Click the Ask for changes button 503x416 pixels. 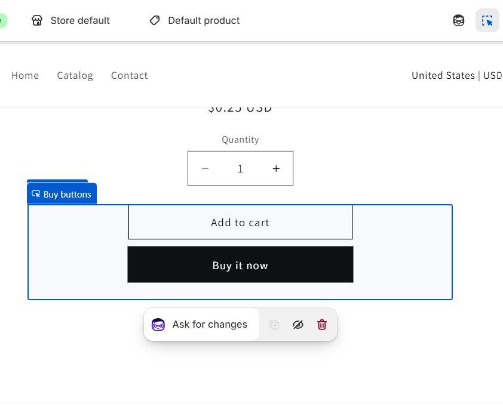[x=201, y=324]
